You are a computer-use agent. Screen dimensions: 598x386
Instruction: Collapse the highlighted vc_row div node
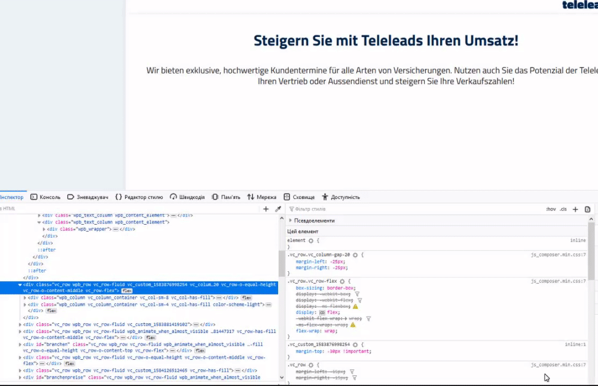tap(20, 284)
